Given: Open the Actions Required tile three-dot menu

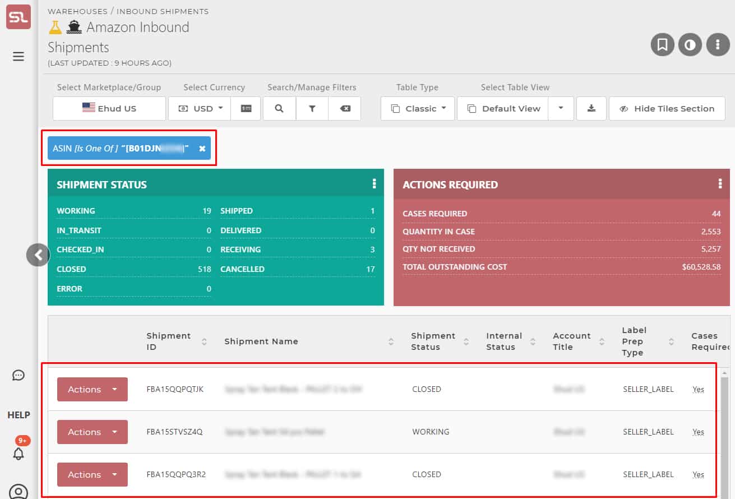Looking at the screenshot, I should point(720,184).
